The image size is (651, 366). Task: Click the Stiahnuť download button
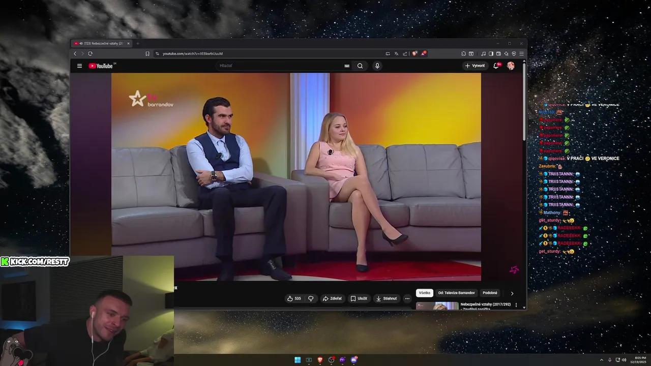click(x=387, y=298)
